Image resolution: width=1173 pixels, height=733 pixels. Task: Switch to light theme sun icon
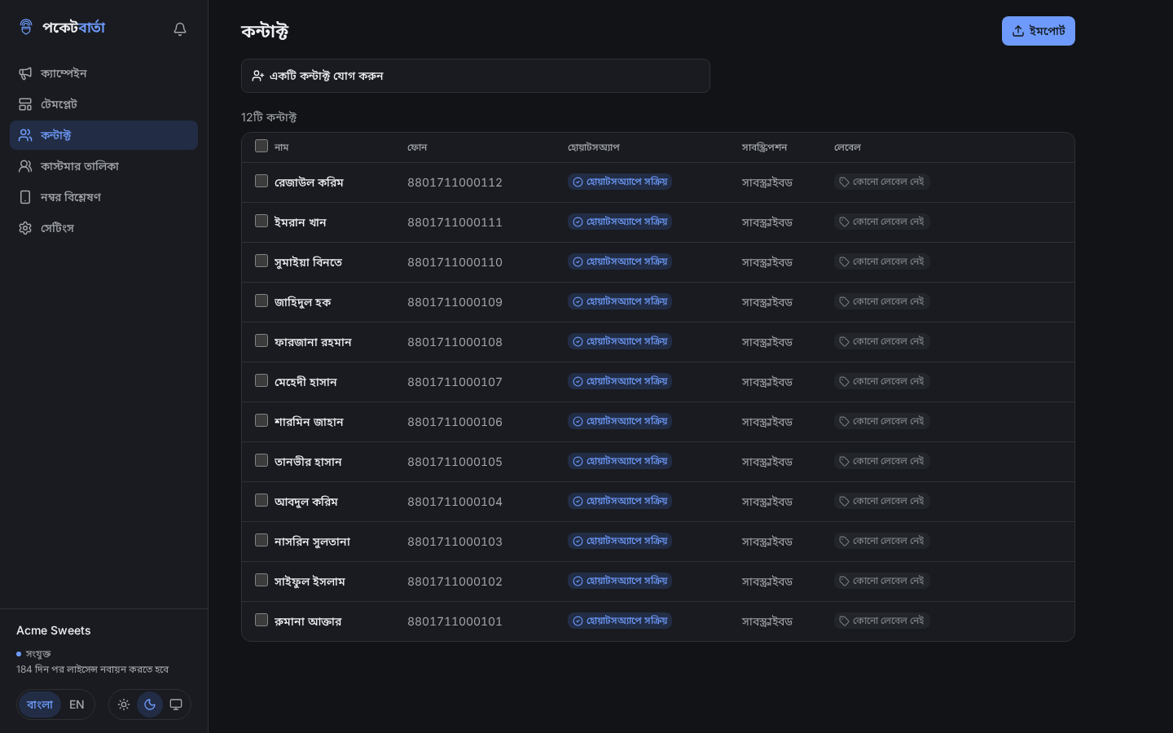(124, 704)
